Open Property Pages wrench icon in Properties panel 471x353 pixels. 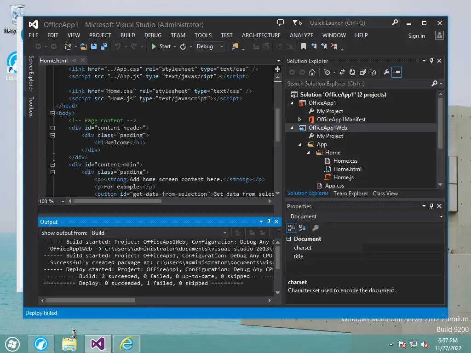pyautogui.click(x=315, y=228)
